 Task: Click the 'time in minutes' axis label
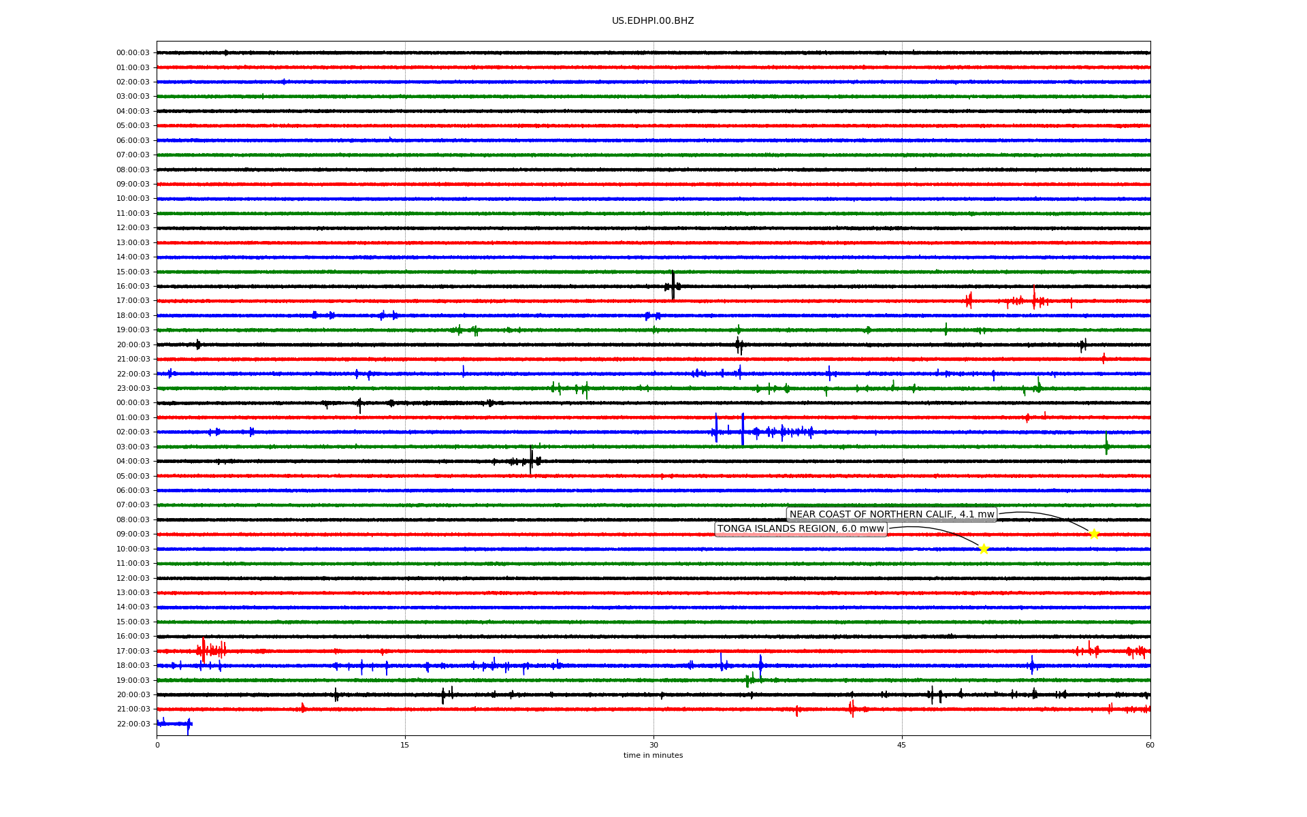[x=653, y=756]
